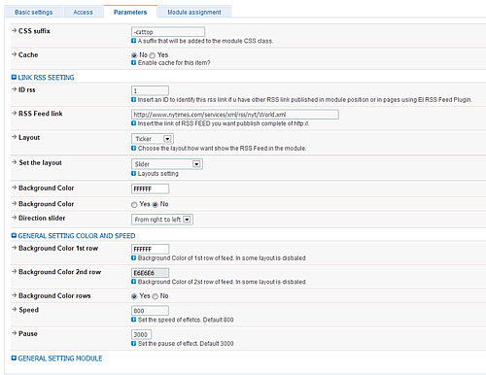
Task: Open the Module assignment tab
Action: tap(194, 13)
